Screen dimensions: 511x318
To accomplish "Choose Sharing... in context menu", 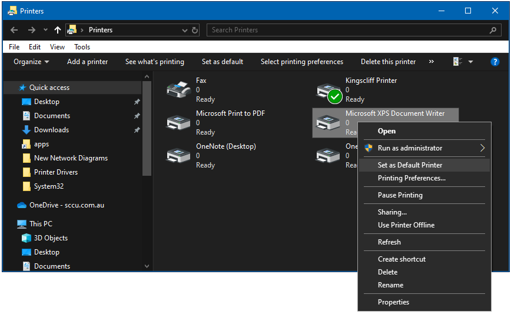I will 424,212.
